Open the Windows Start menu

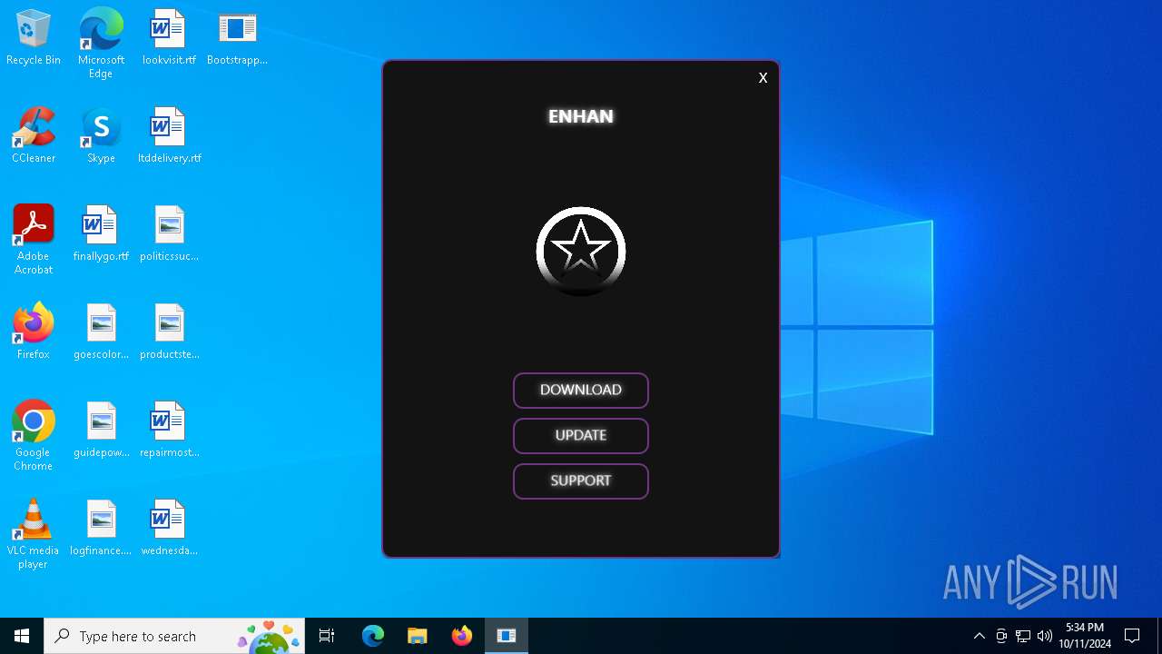point(22,636)
